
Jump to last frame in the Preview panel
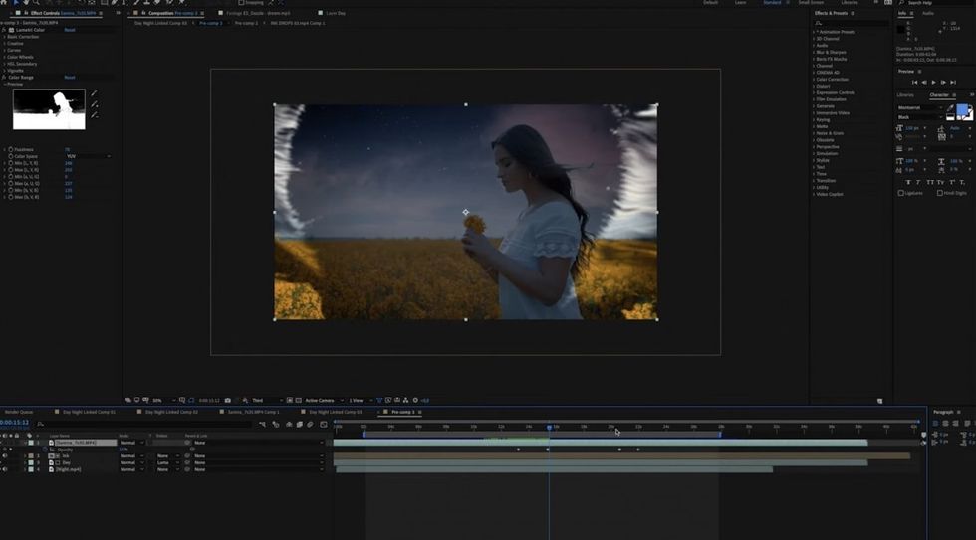coord(953,82)
